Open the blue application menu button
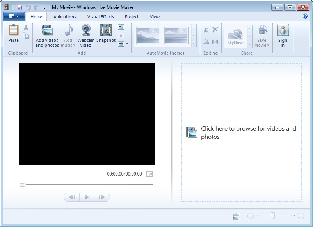 coord(14,16)
